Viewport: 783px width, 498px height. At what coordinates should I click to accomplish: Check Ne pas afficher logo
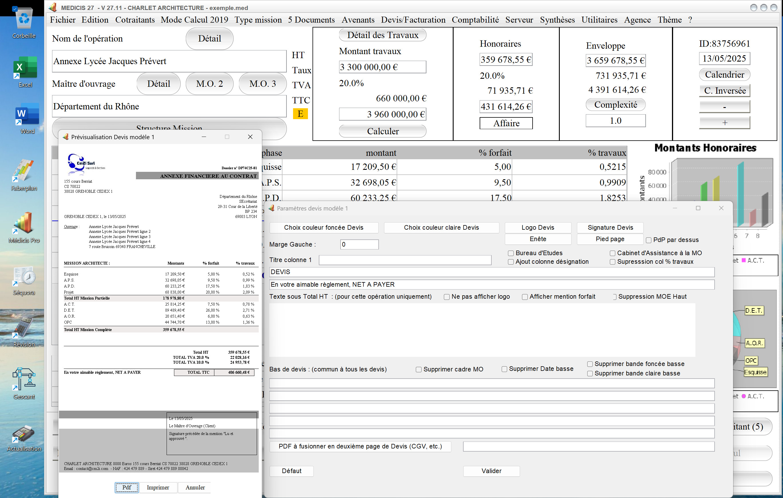coord(447,297)
